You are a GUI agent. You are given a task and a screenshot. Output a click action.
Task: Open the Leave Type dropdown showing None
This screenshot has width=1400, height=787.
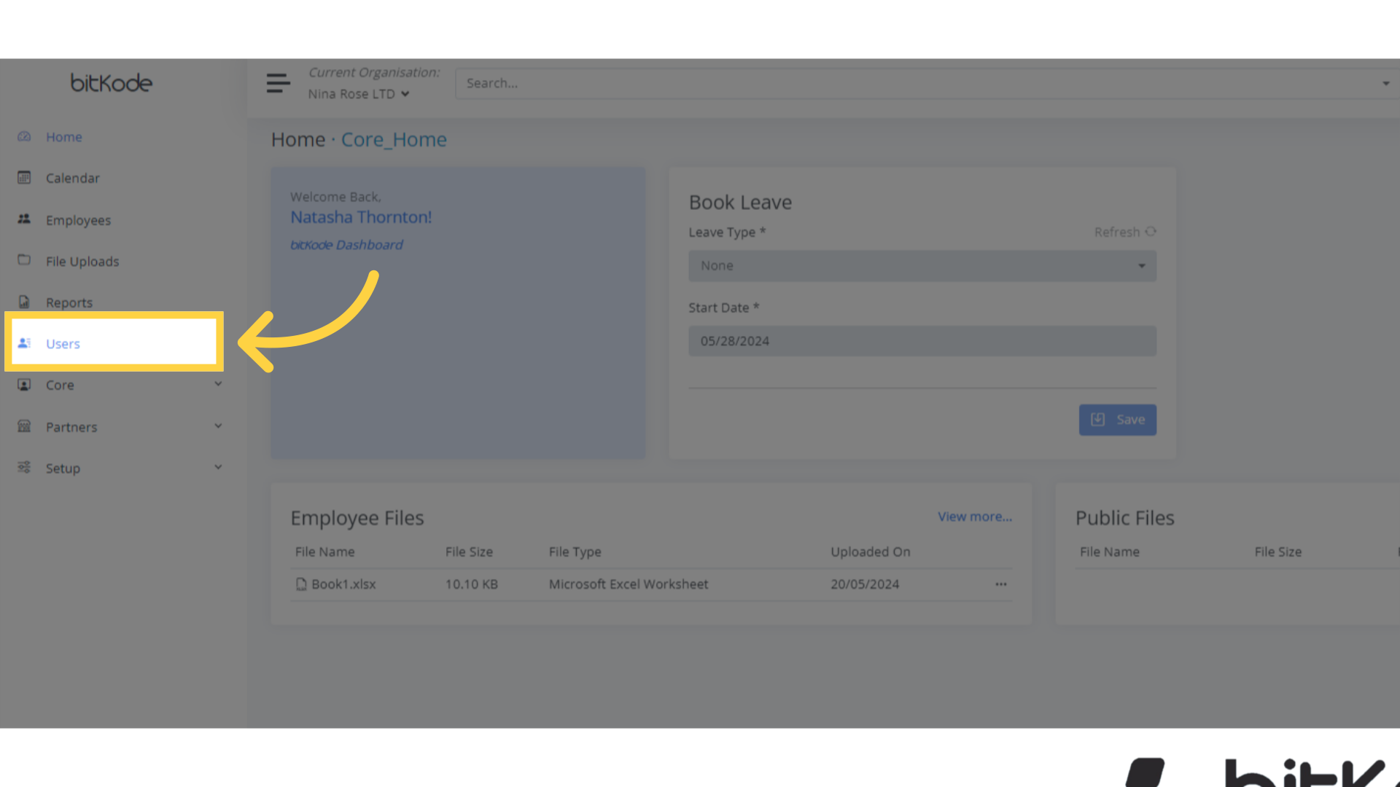click(922, 266)
